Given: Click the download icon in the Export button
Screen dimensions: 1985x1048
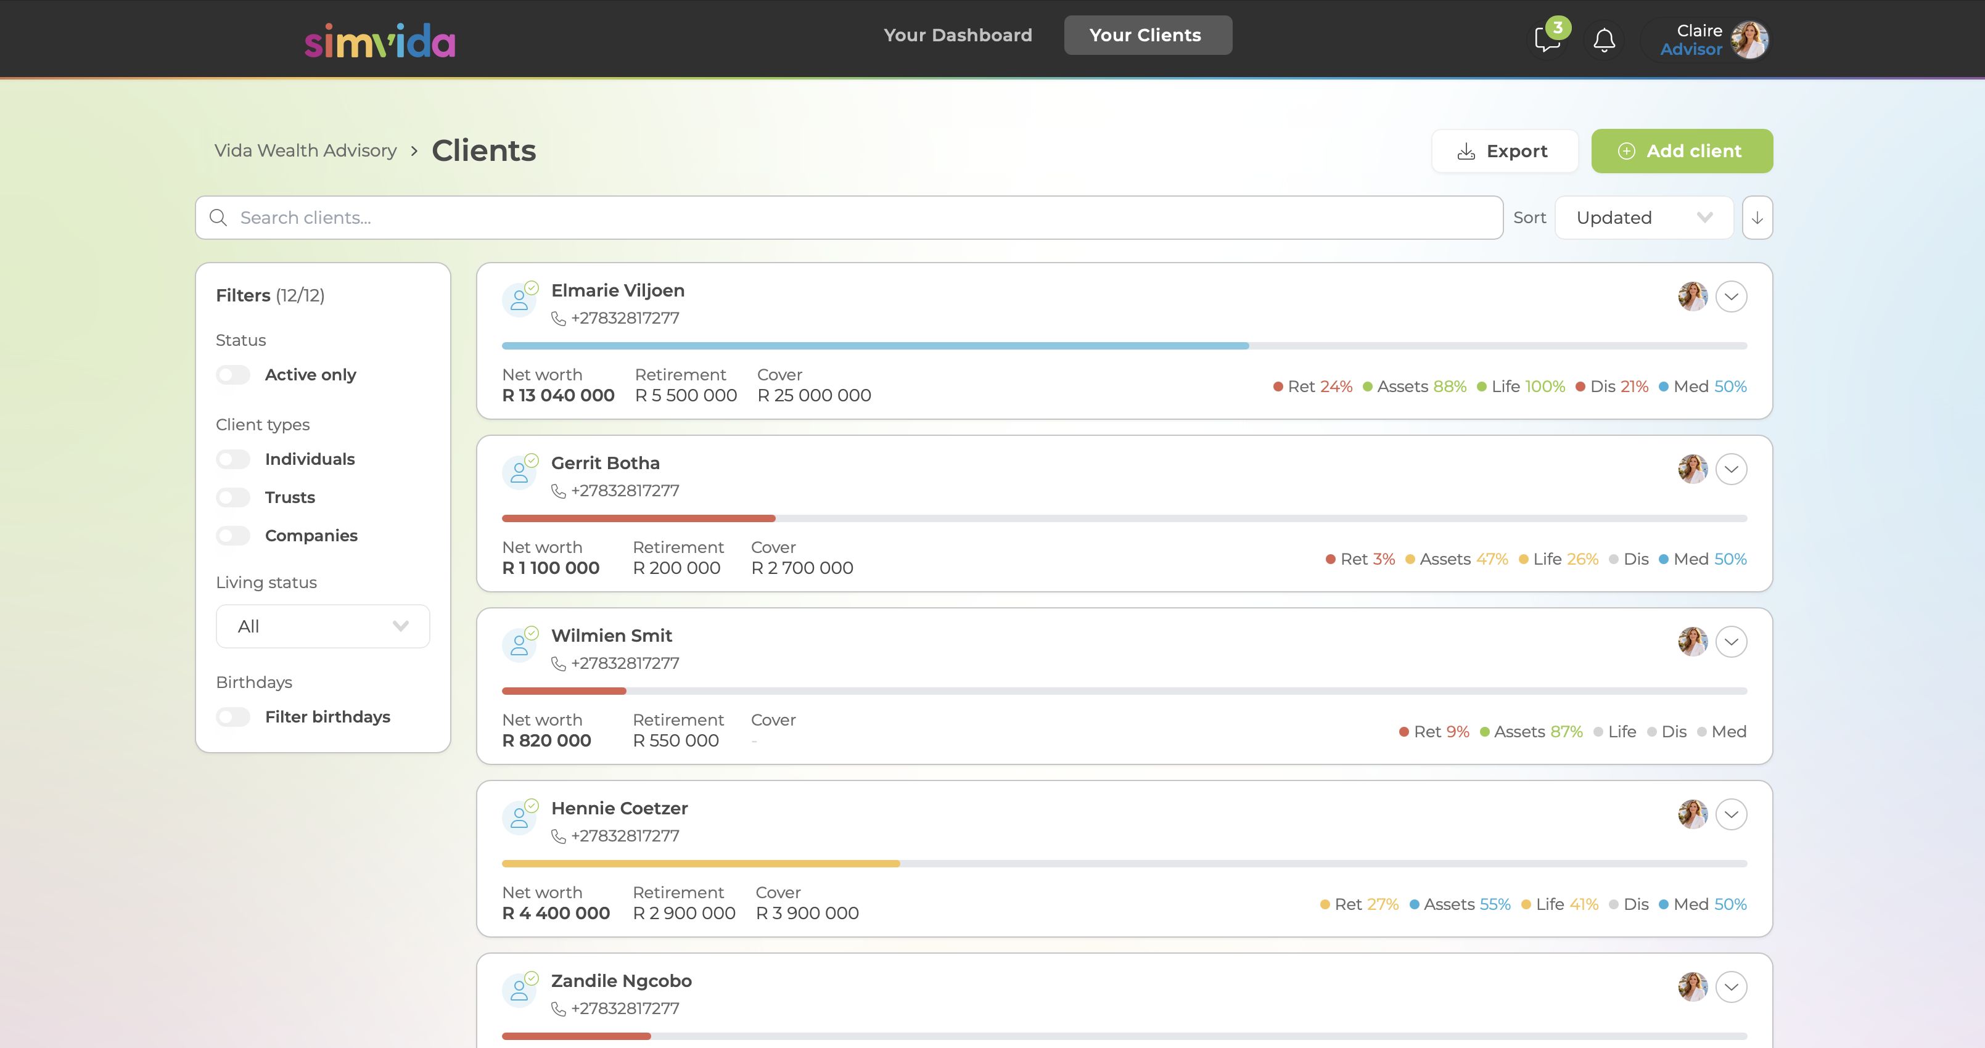Looking at the screenshot, I should [1466, 152].
